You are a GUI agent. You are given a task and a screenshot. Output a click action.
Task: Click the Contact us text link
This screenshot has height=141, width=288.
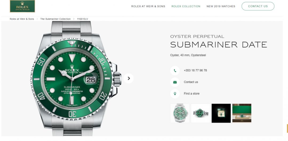coord(191,82)
